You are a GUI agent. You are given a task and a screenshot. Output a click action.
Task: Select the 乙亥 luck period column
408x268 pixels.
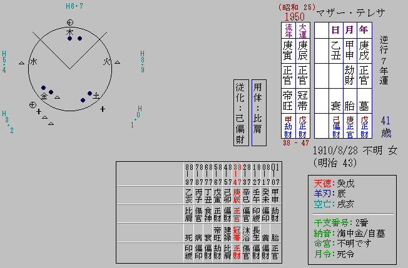[x=189, y=196]
